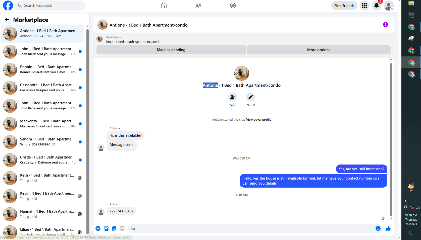Open the notifications bell
The width and height of the screenshot is (421, 240).
(x=377, y=6)
